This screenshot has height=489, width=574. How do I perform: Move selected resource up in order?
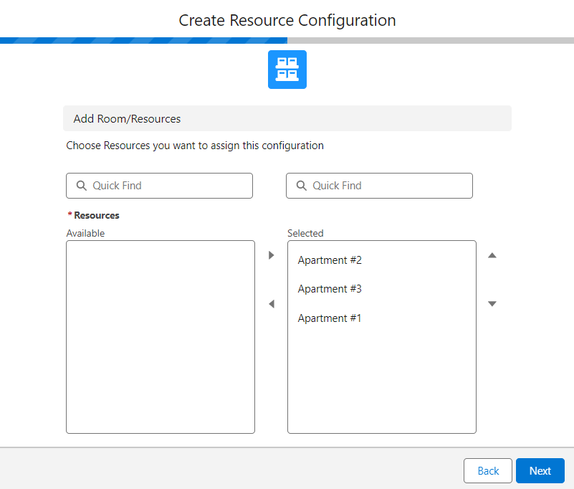[x=492, y=255]
